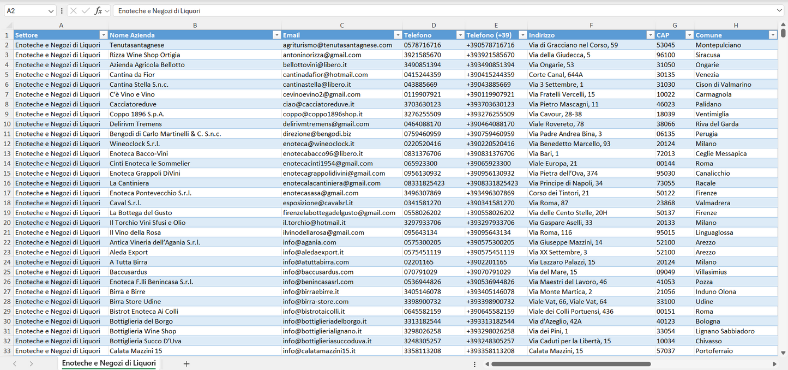Click the Cancel entry X icon
The height and width of the screenshot is (370, 788).
click(74, 11)
